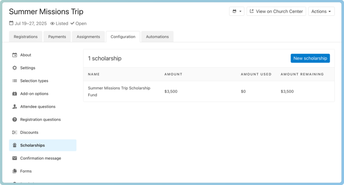Click the AMOUNT column header

click(173, 74)
